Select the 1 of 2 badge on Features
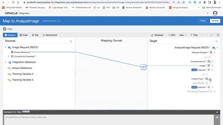 tap(194, 70)
